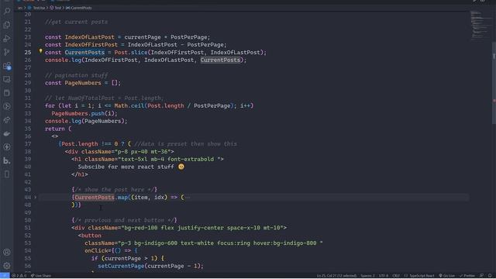This screenshot has width=496, height=279.
Task: Click 'Math.ceil' on line 32
Action: pyautogui.click(x=129, y=105)
